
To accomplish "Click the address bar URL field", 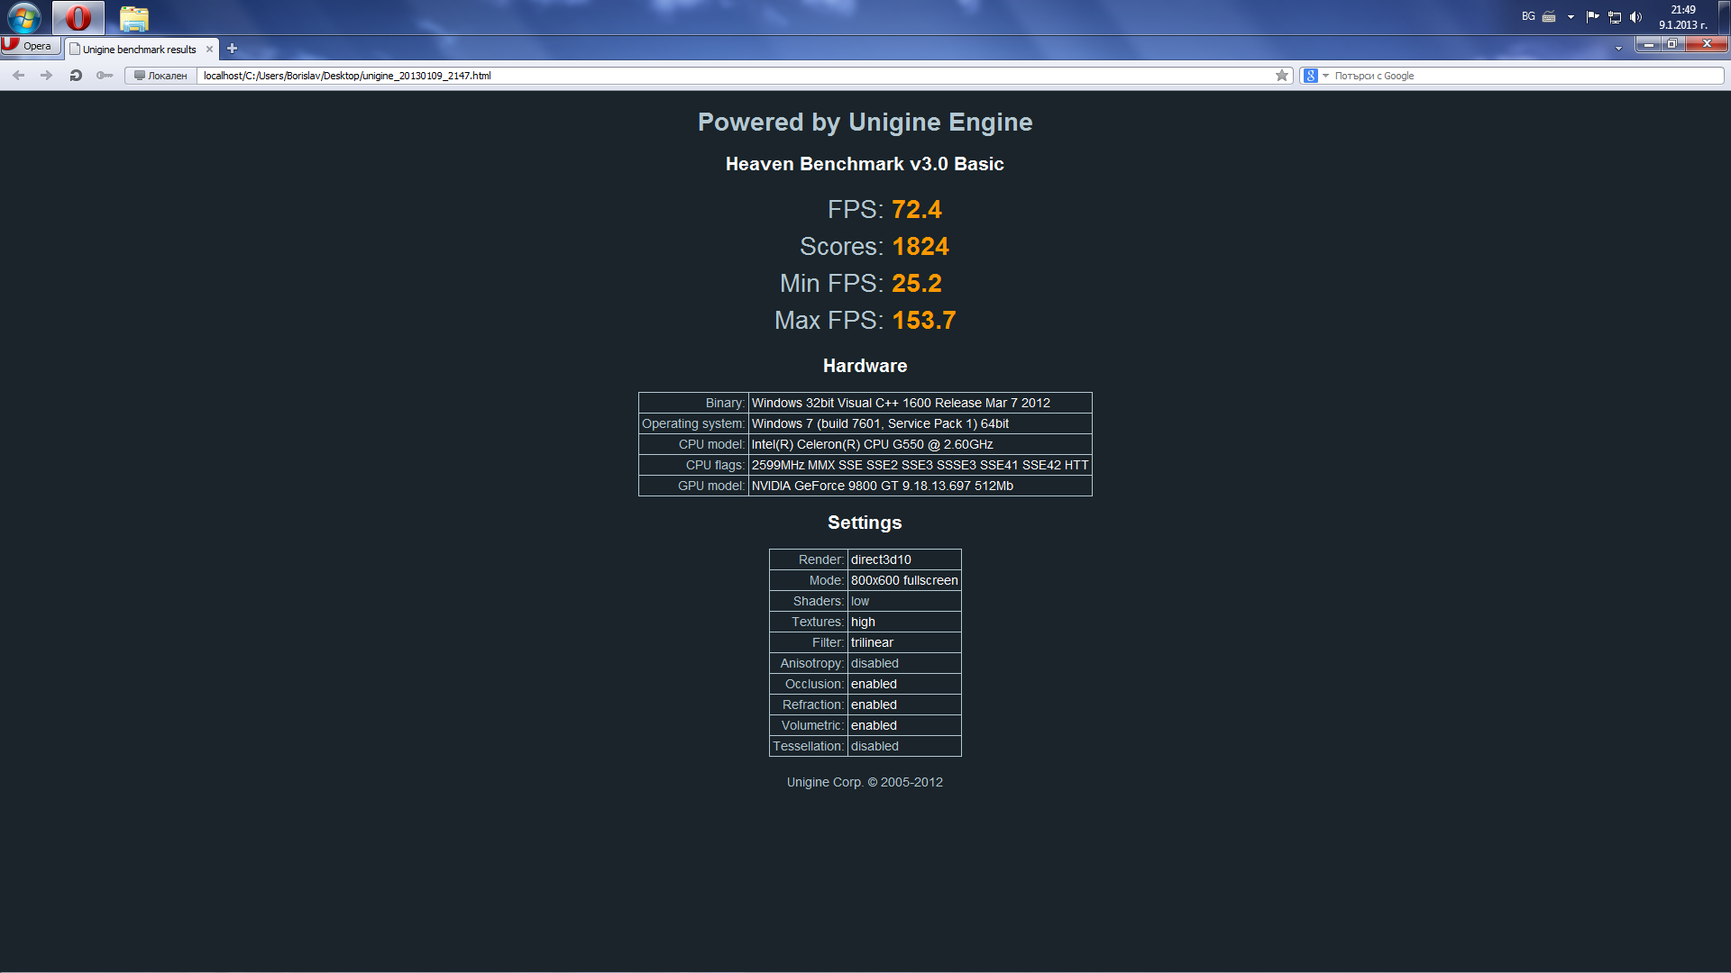I will 735,76.
